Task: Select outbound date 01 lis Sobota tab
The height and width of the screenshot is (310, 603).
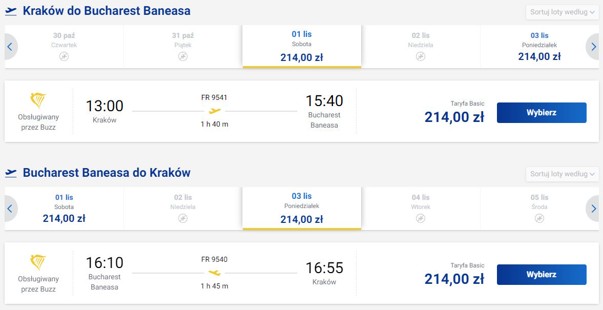Action: tap(302, 46)
